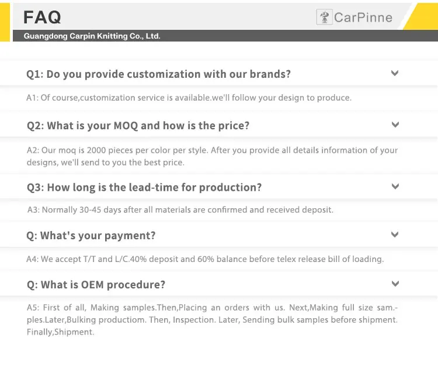Select the "What is OEM procedure?" question
Image resolution: width=438 pixels, height=379 pixels.
coord(96,285)
